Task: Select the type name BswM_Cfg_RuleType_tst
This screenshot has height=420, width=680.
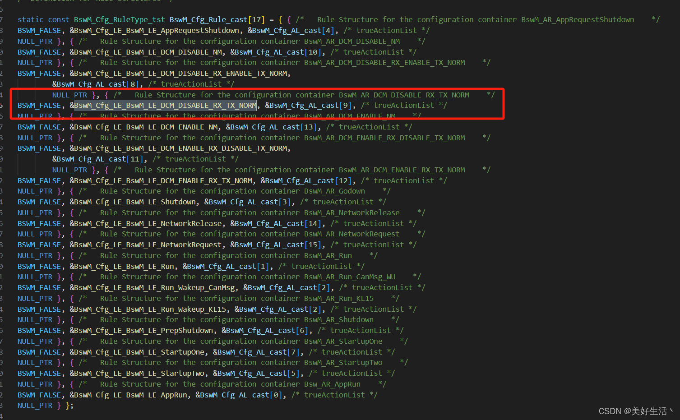Action: pyautogui.click(x=120, y=19)
